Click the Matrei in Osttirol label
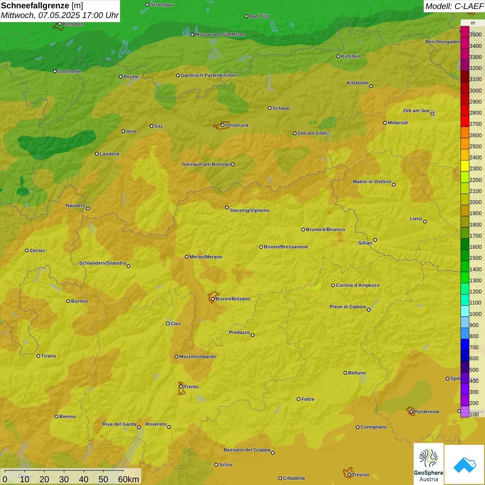Viewport: 485px width, 485px height. (x=372, y=182)
